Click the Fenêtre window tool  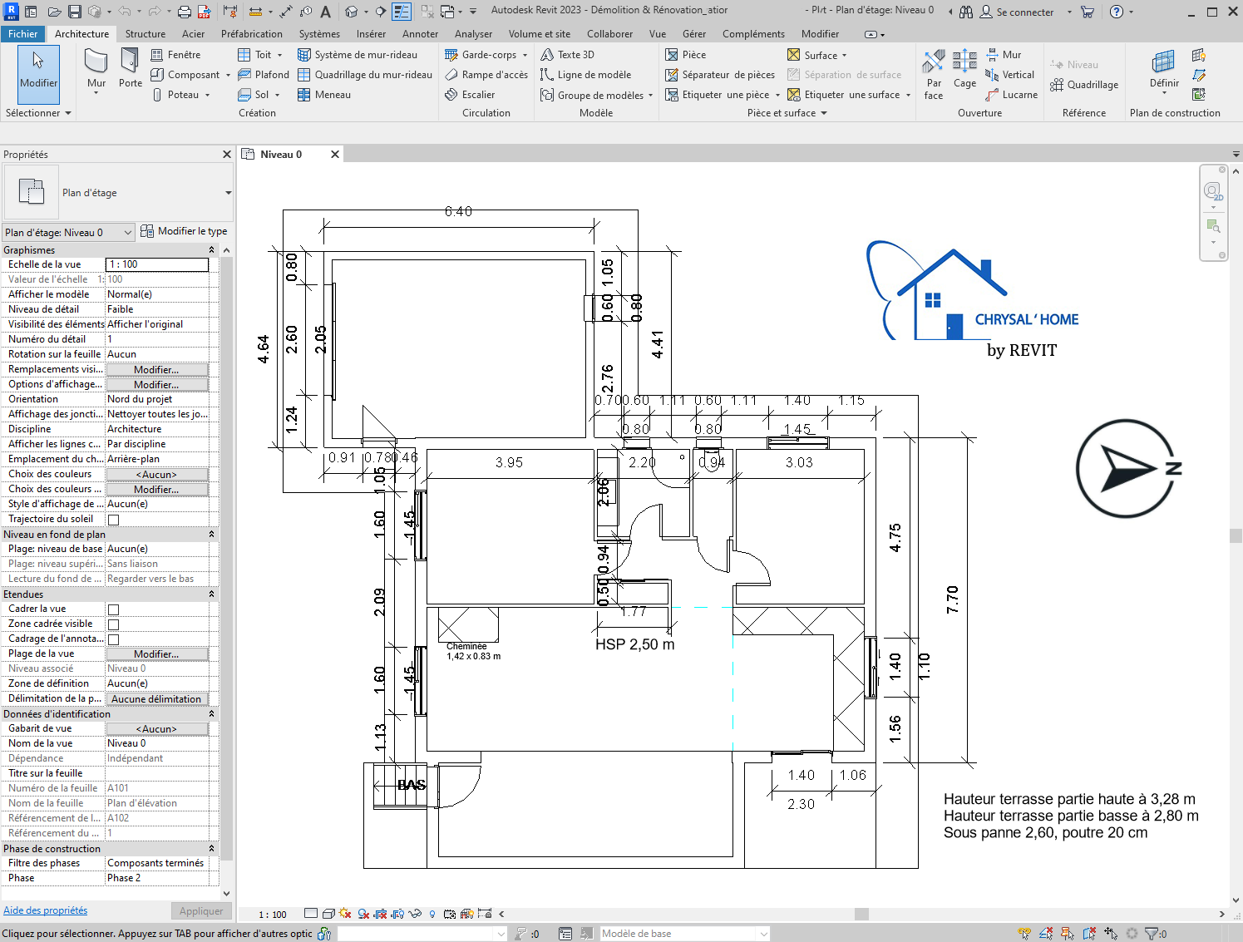coord(175,55)
